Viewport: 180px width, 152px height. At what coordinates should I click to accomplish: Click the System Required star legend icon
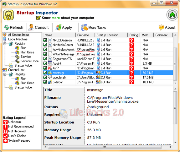[x=5, y=141]
